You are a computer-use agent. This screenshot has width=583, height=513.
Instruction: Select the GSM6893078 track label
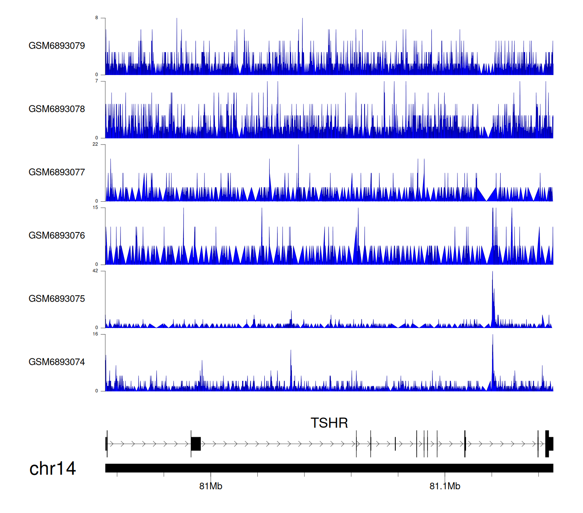click(57, 109)
